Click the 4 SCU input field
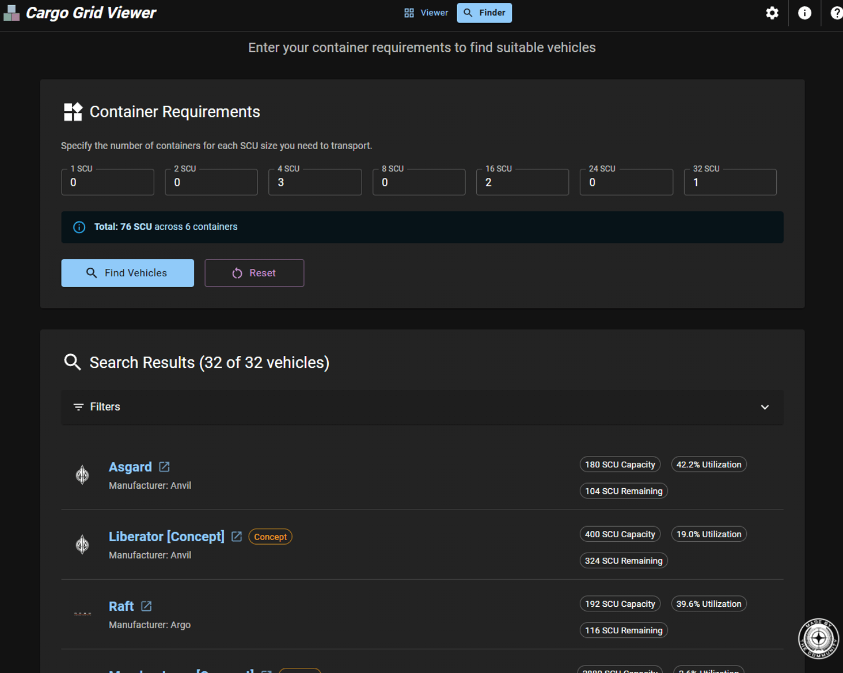843x673 pixels. pos(315,182)
